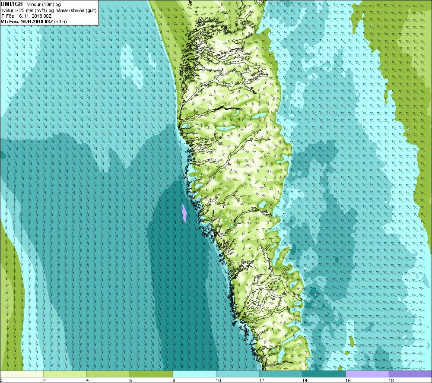This screenshot has width=432, height=383.
Task: Click the '(+3 h)' forecast offset text
Action: 60,22
